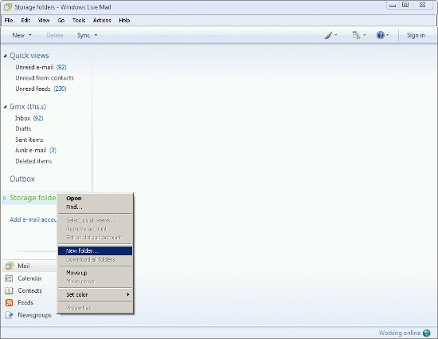Open the Inbox (92) folder
Image resolution: width=438 pixels, height=339 pixels.
click(29, 118)
